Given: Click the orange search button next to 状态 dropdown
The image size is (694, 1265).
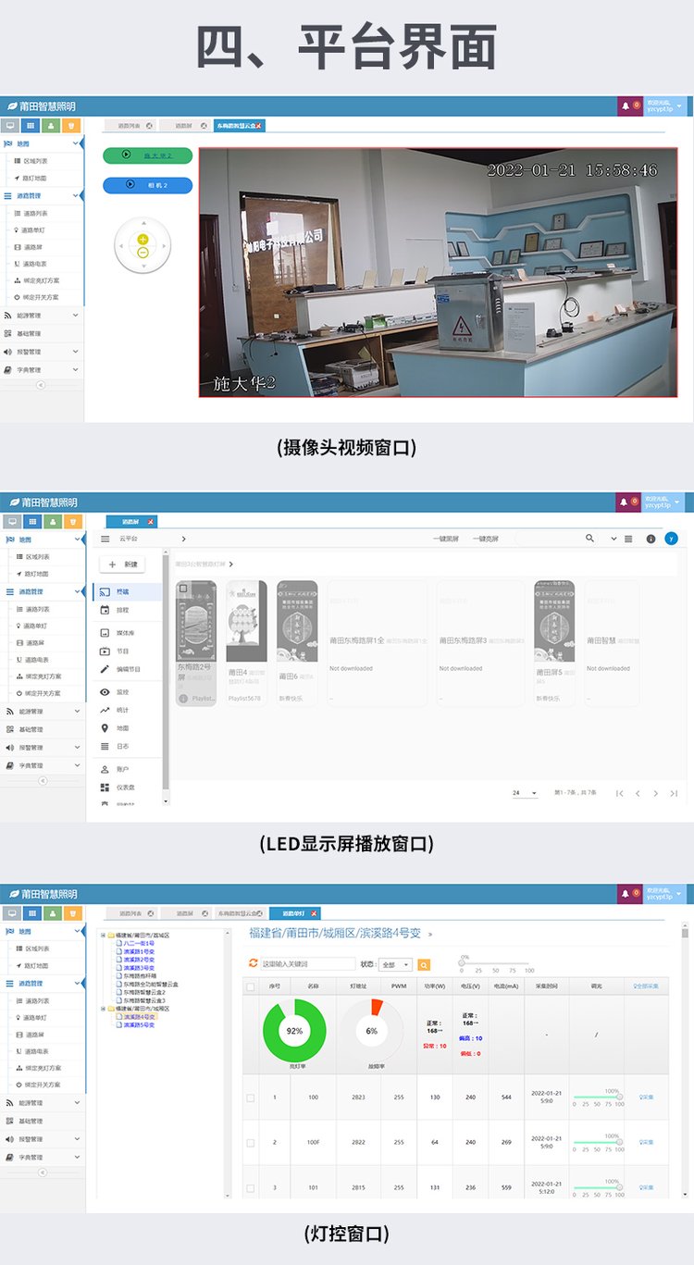Looking at the screenshot, I should pos(424,964).
